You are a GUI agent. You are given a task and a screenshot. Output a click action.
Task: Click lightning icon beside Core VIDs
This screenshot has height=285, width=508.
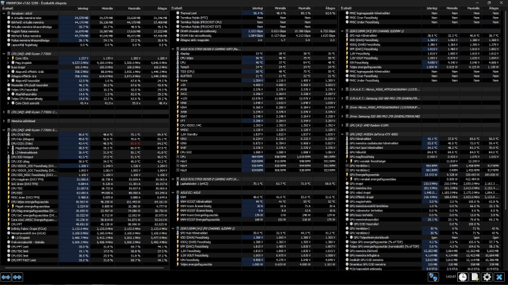click(x=13, y=58)
